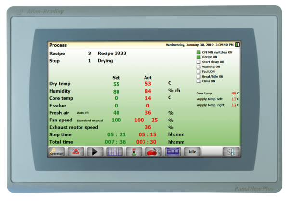Click the green pause indicator in header
Viewport: 289px width, 201px height.
tap(237, 45)
